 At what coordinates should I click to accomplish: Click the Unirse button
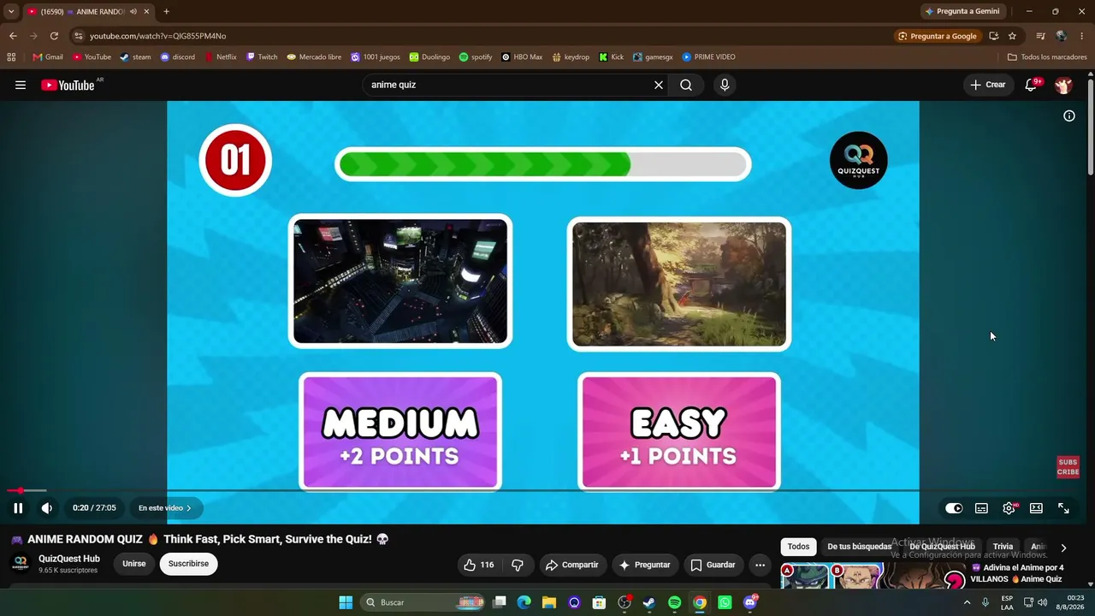(134, 564)
